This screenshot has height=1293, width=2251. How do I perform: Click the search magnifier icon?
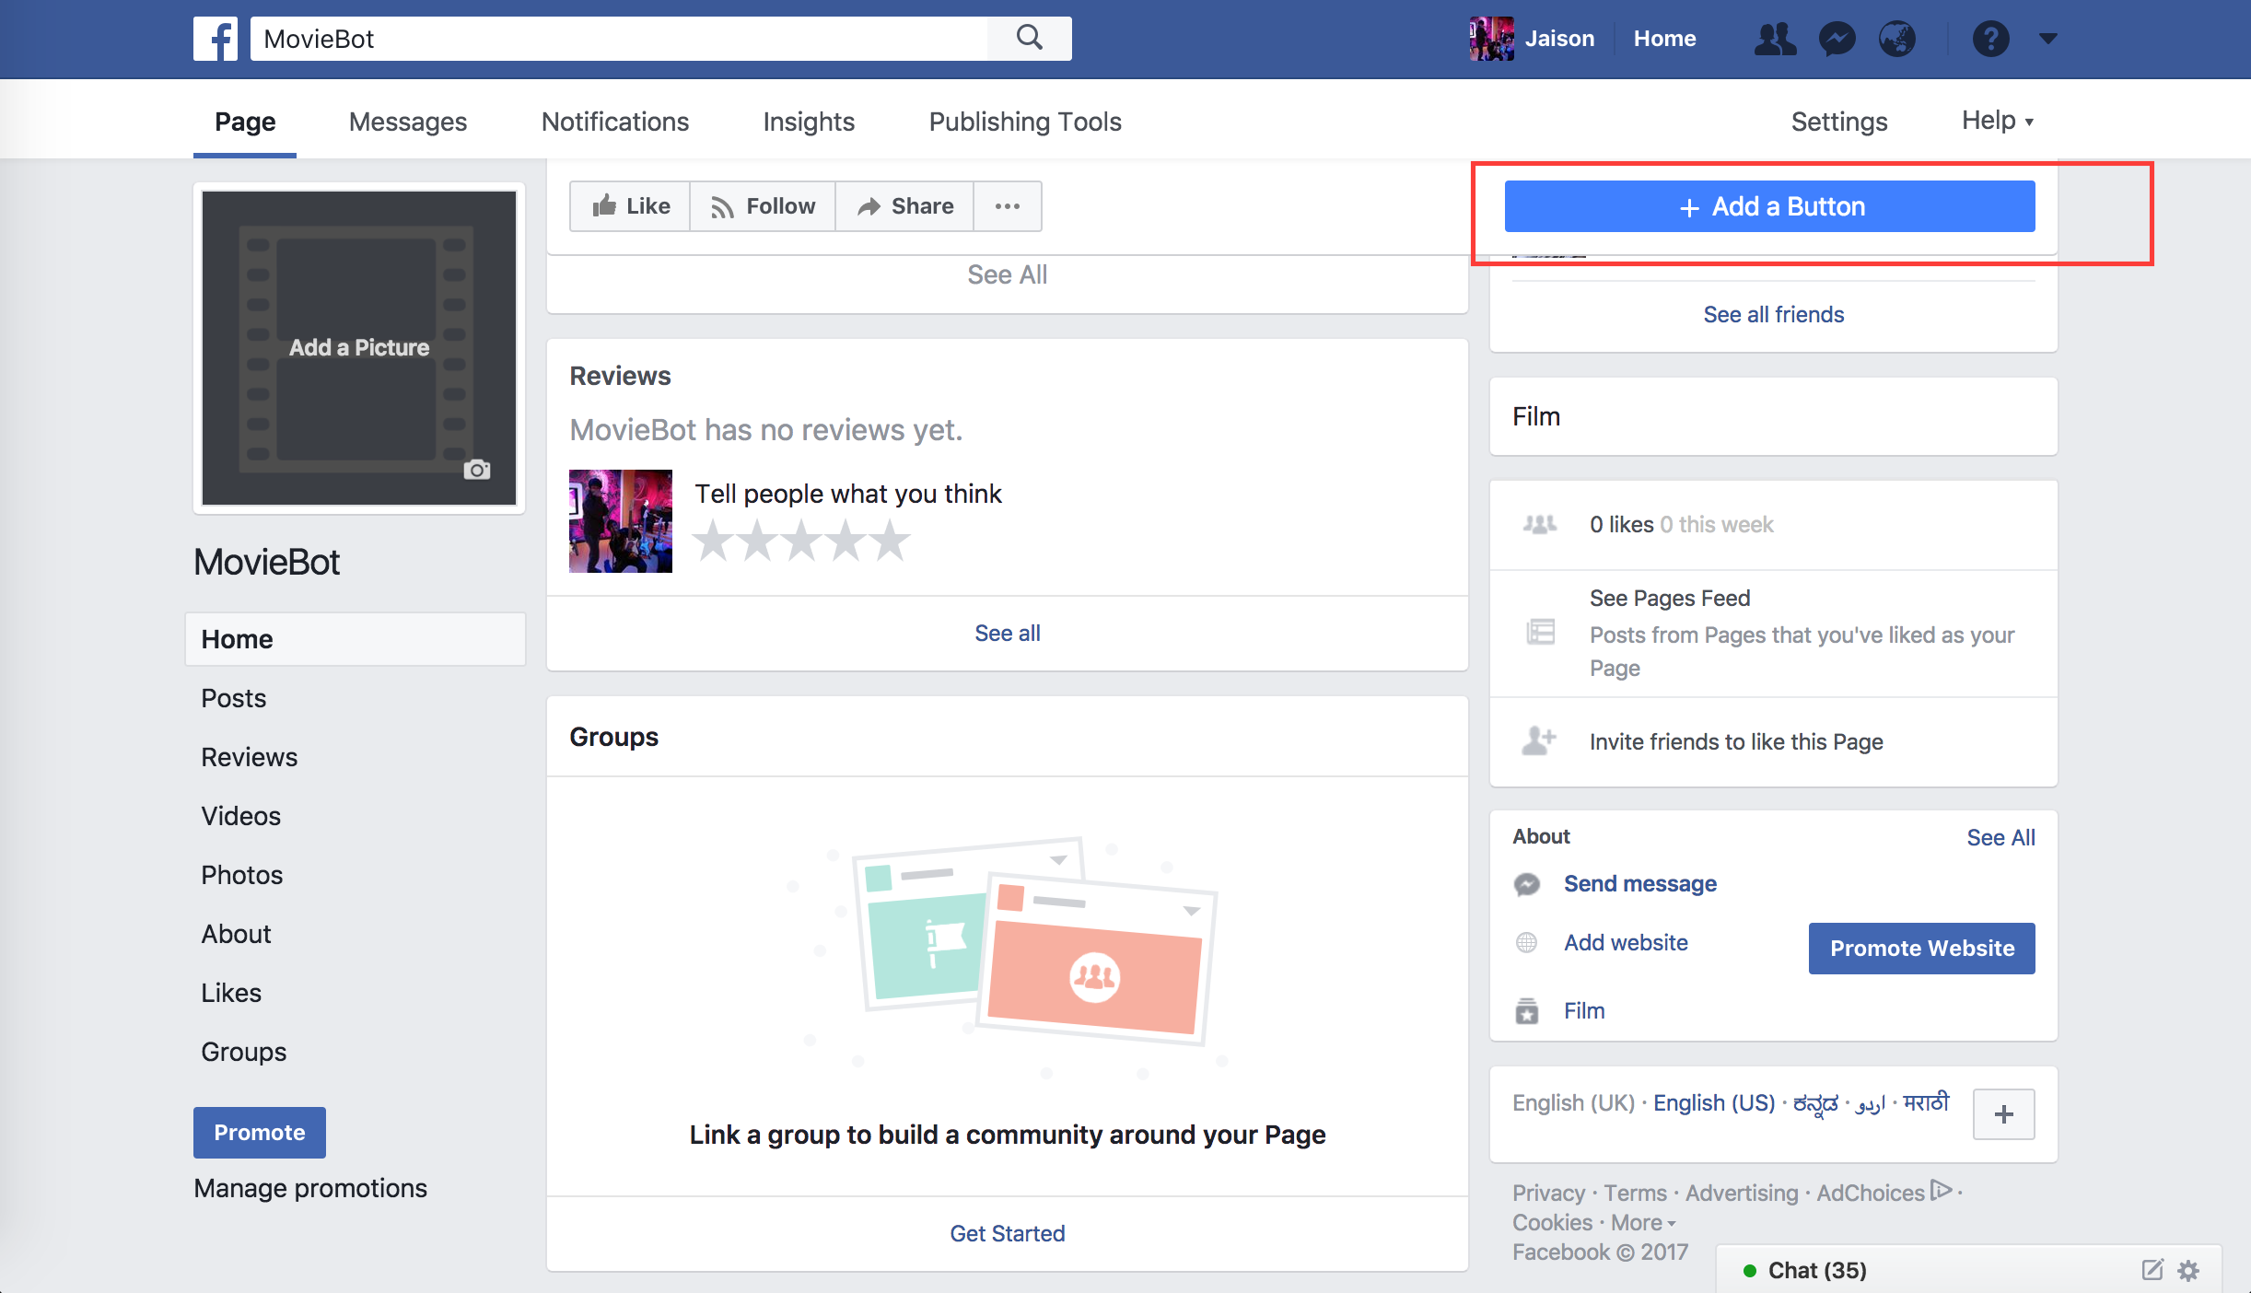(1029, 39)
